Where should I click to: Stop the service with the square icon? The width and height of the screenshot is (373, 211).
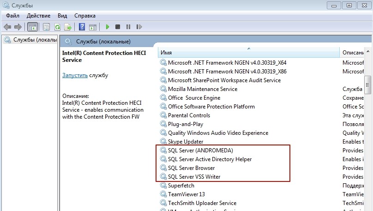tap(118, 27)
